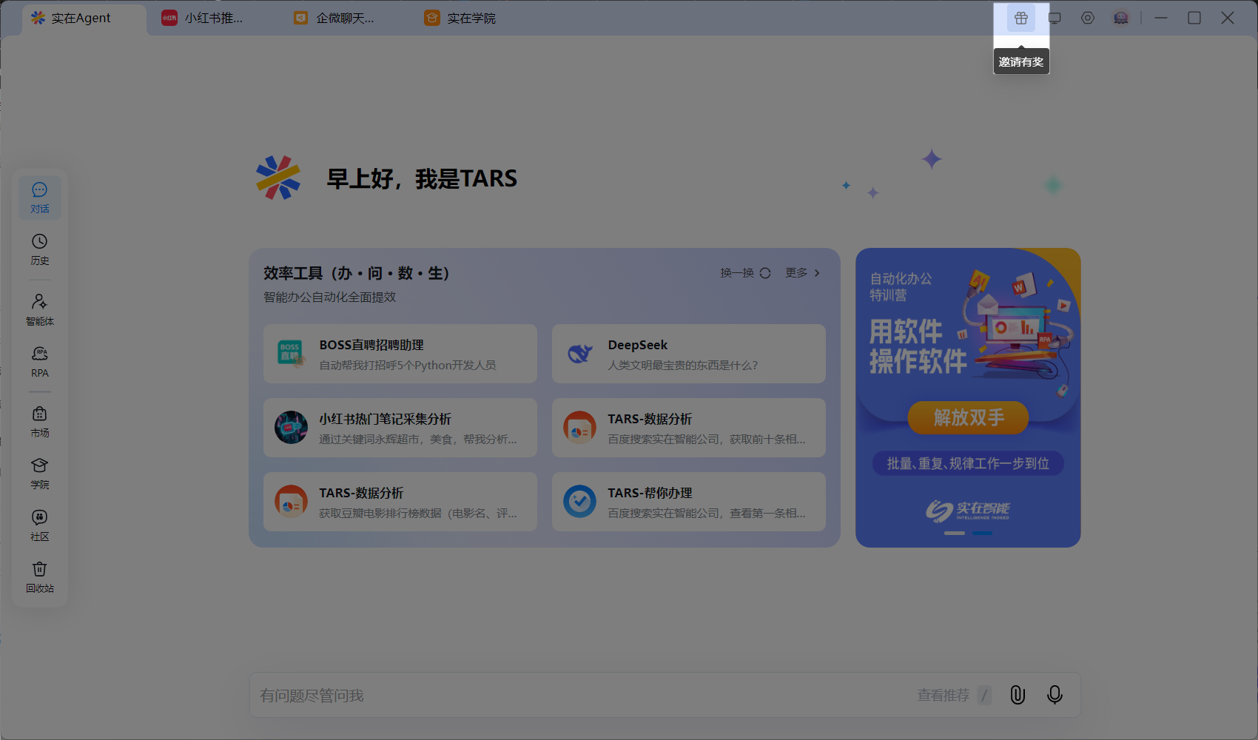
Task: Open 智能体 in the left sidebar
Action: pyautogui.click(x=40, y=310)
